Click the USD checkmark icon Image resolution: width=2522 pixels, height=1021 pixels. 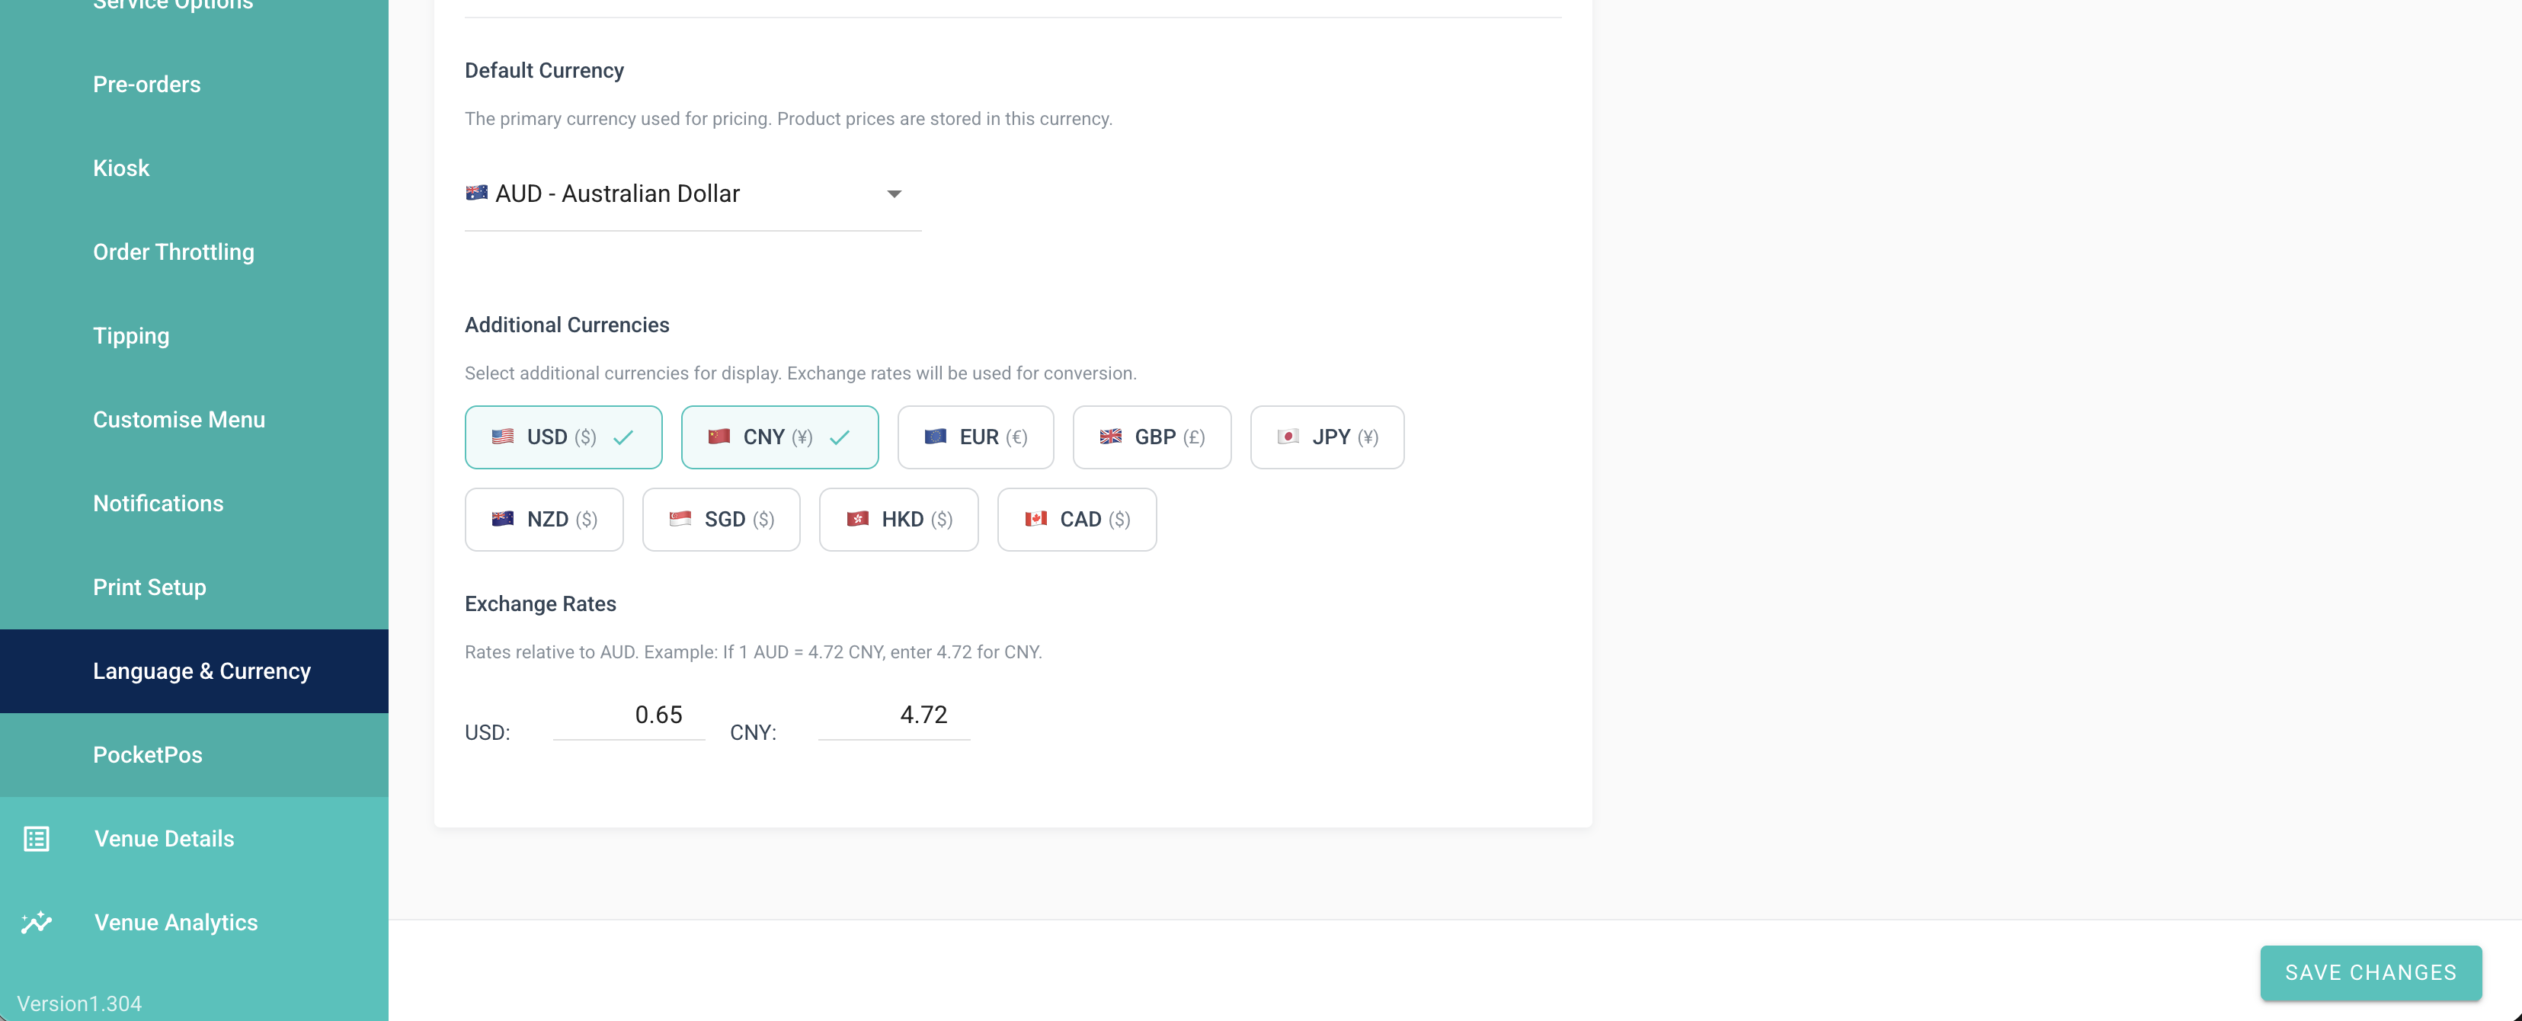622,437
